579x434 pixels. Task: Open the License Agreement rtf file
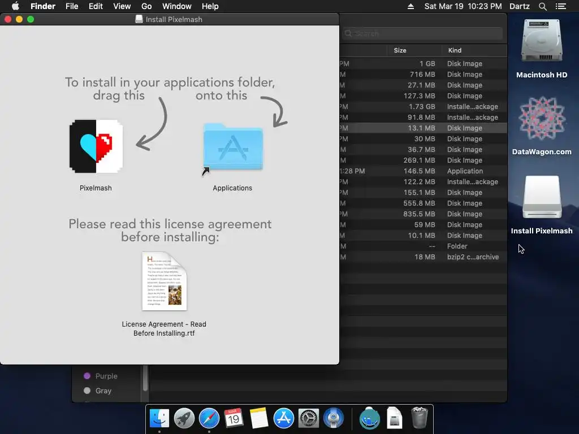[165, 281]
